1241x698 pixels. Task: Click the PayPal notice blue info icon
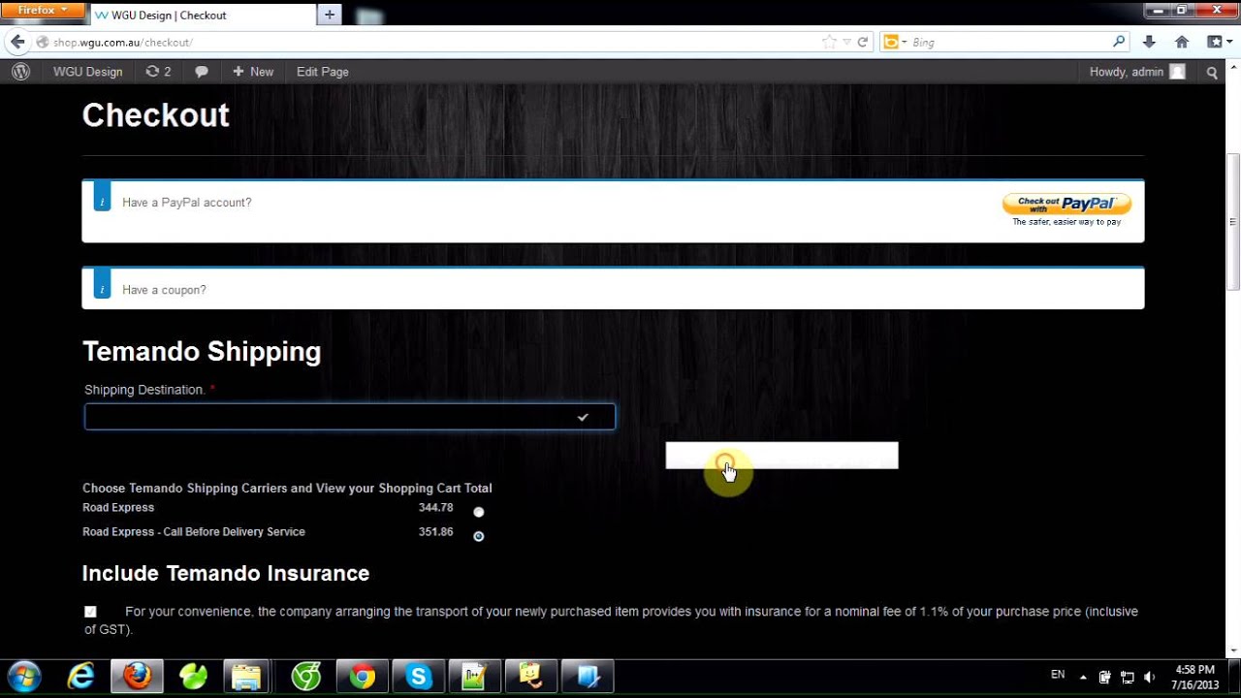pyautogui.click(x=102, y=198)
